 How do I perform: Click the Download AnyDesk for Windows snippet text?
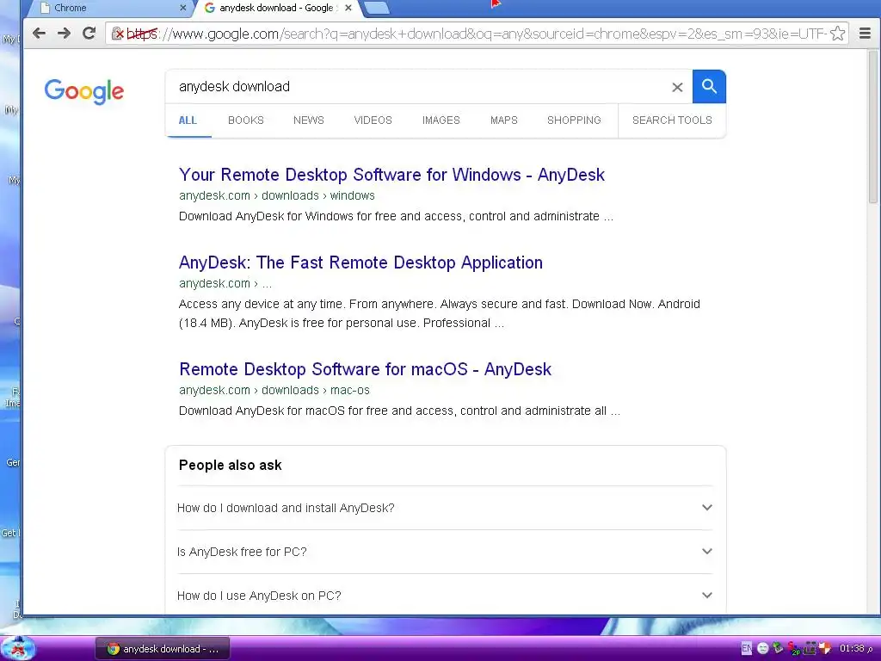point(396,216)
